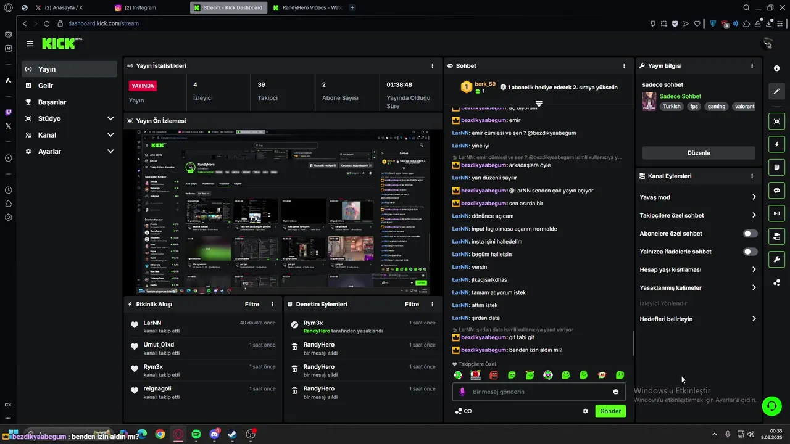The image size is (790, 444).
Task: Click the purple microphone icon in message box
Action: point(462,392)
